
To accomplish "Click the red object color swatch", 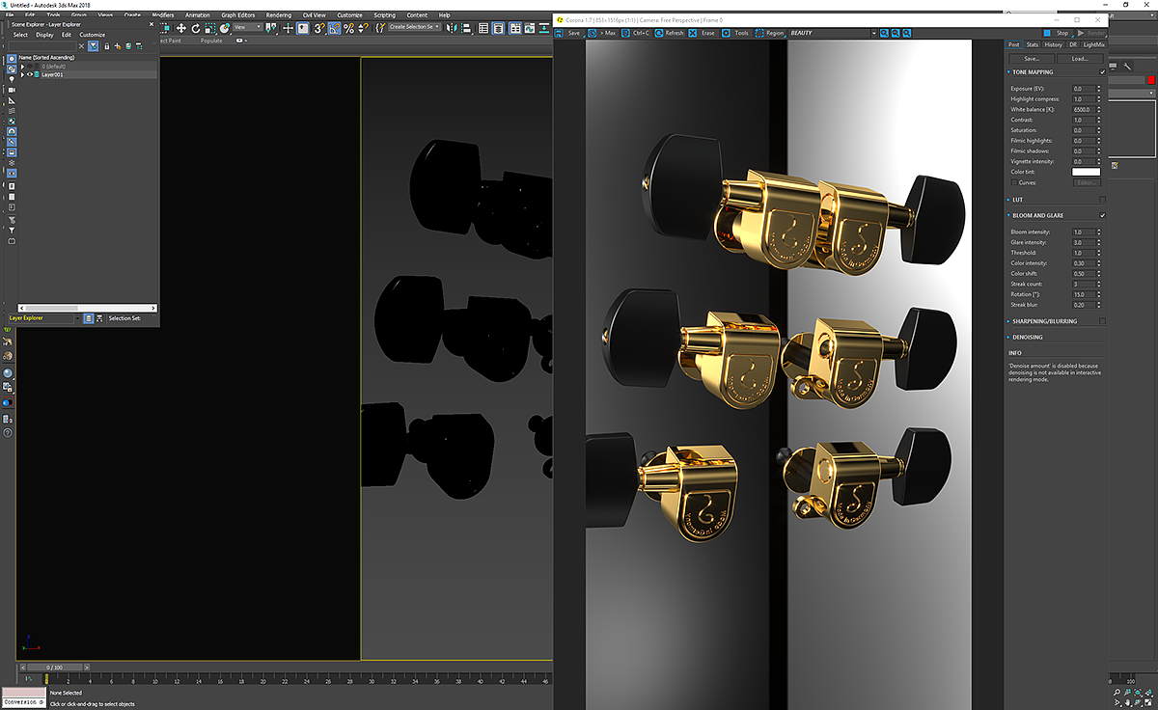I will (x=1151, y=80).
